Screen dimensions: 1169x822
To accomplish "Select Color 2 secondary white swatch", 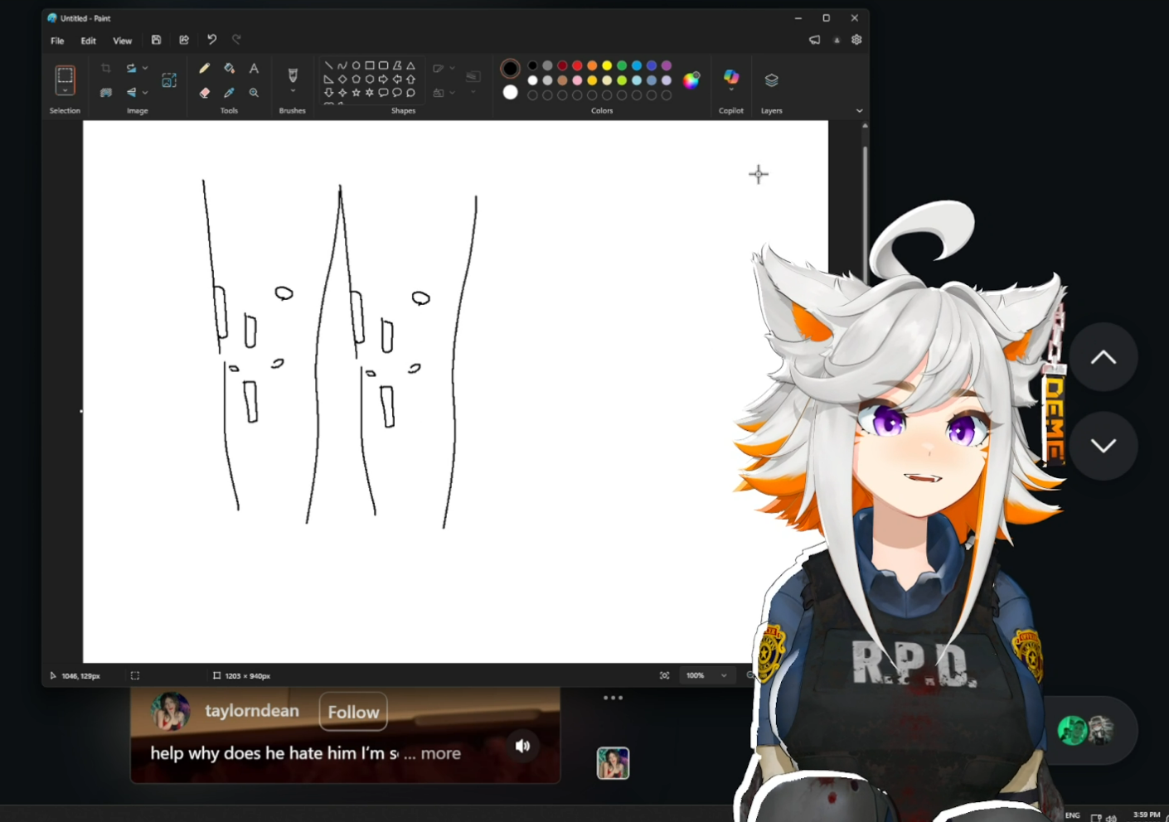I will pos(510,92).
